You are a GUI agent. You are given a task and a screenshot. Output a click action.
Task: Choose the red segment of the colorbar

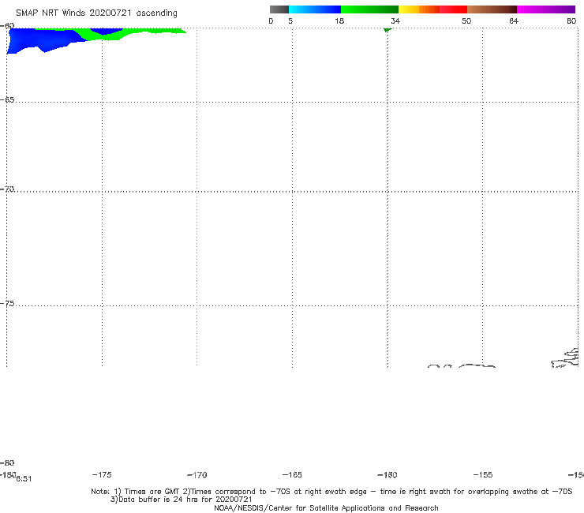coord(453,9)
